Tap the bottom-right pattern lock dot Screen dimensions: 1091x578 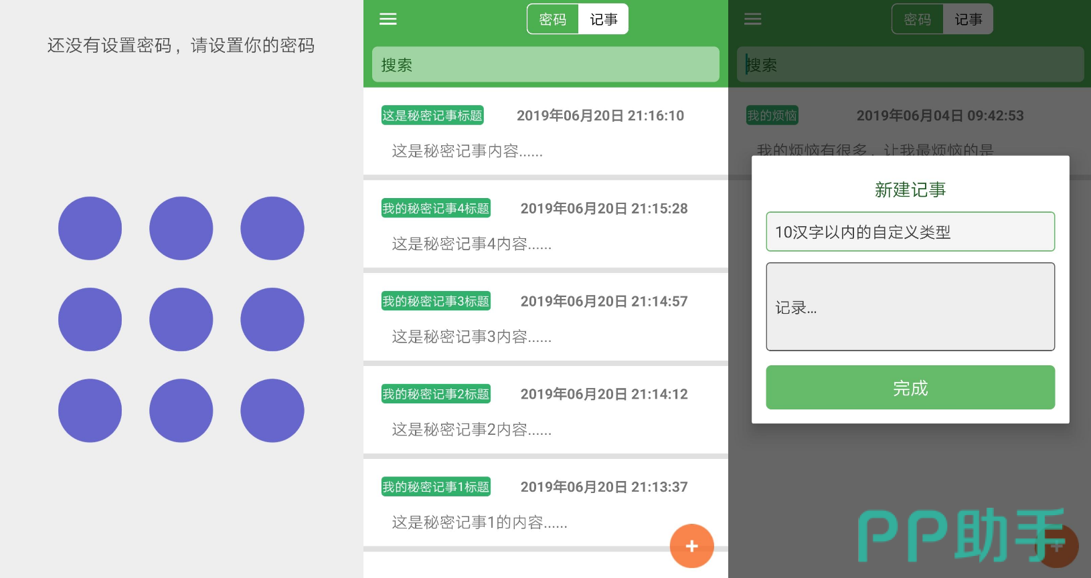point(272,410)
